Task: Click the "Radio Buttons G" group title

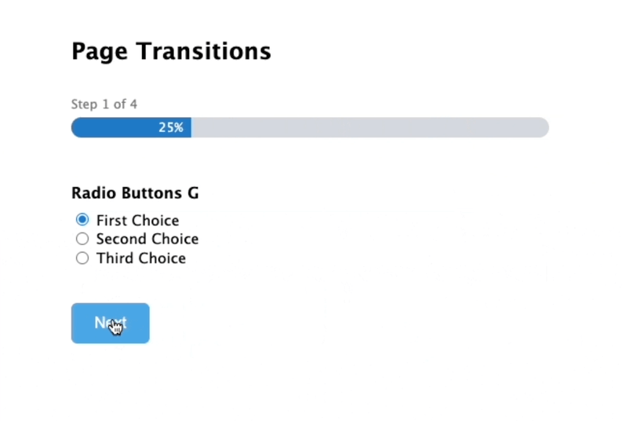Action: click(135, 193)
